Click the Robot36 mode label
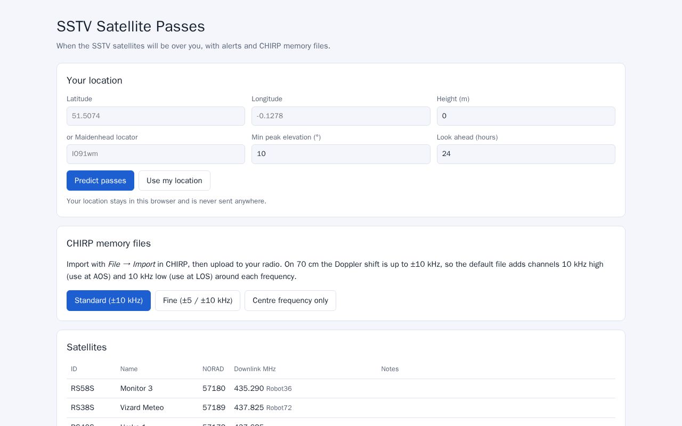The image size is (682, 426). coord(279,389)
